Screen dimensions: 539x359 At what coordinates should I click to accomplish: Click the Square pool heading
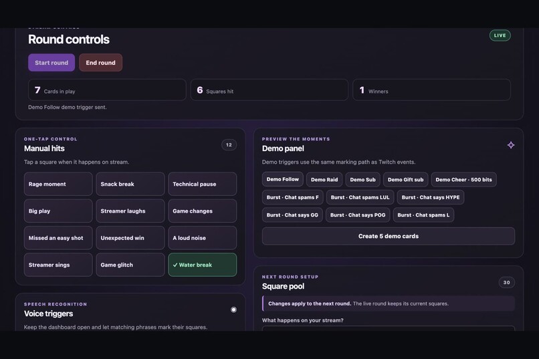(283, 286)
